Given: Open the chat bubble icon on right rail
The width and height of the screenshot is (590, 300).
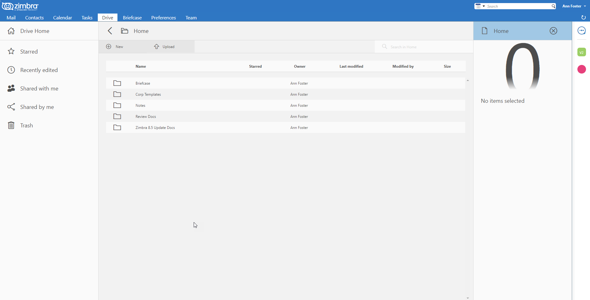Looking at the screenshot, I should coord(582,31).
